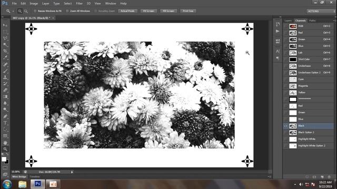The height and width of the screenshot is (189, 337).
Task: Expand the toolbox double-arrow toggle
Action: 3,17
